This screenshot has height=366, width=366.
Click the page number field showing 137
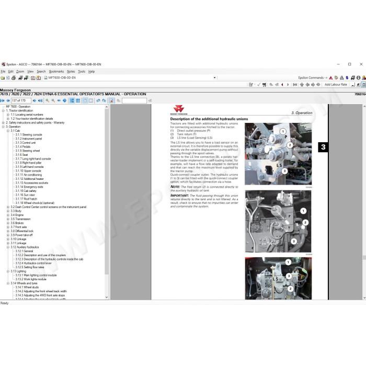click(21, 100)
